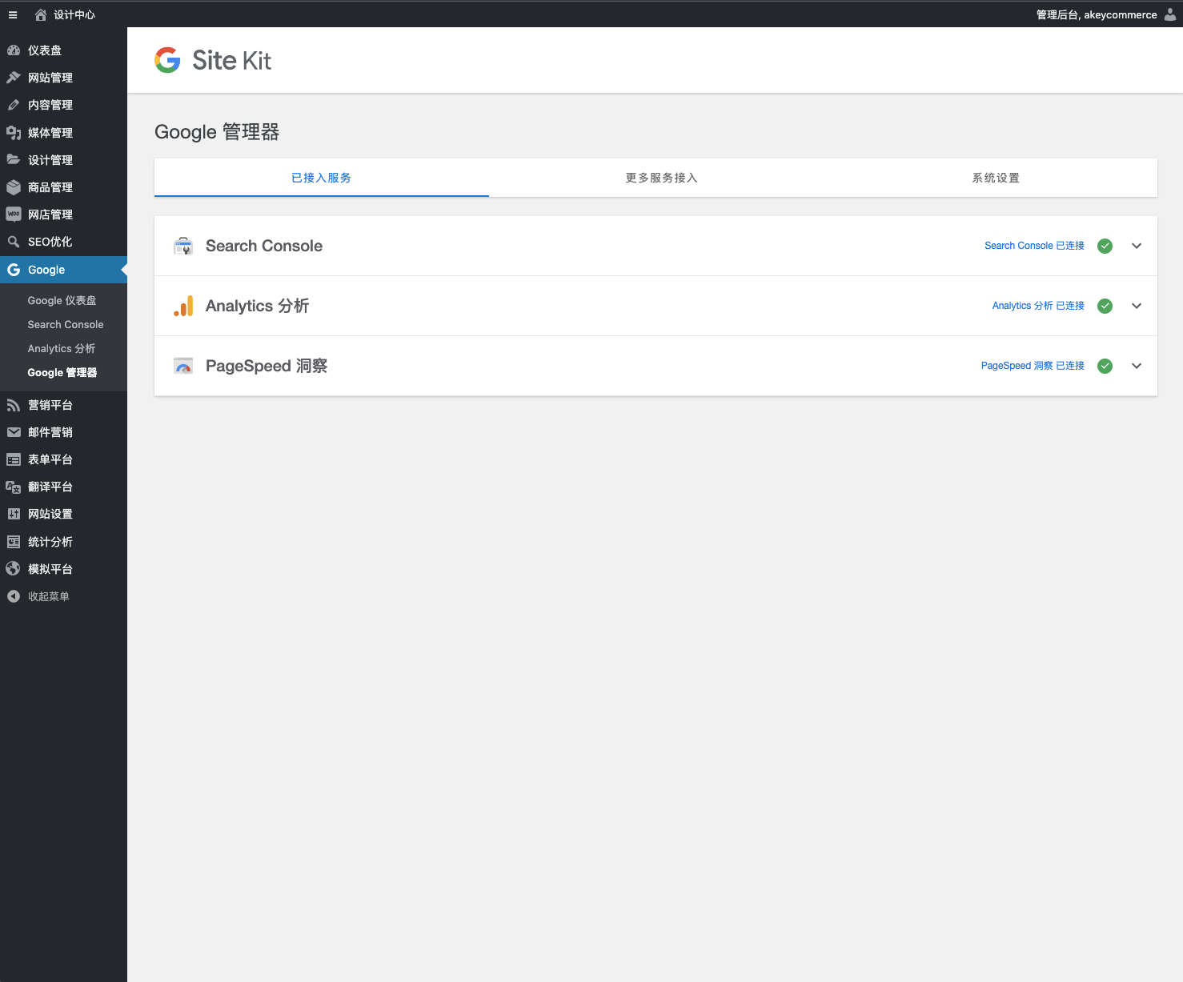Screen dimensions: 1183x982
Task: Click the green checkmark for Analytics 分析
Action: point(1105,306)
